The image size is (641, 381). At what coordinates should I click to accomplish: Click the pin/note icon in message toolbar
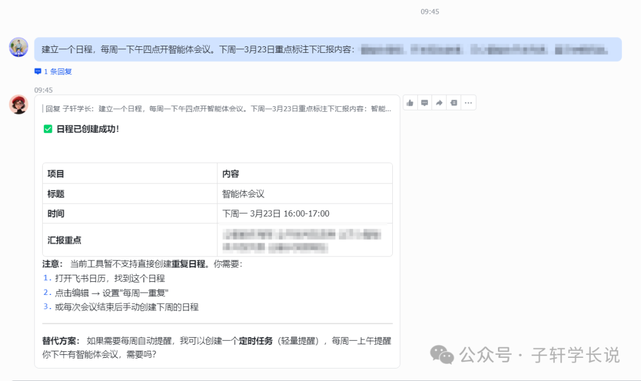pos(454,103)
